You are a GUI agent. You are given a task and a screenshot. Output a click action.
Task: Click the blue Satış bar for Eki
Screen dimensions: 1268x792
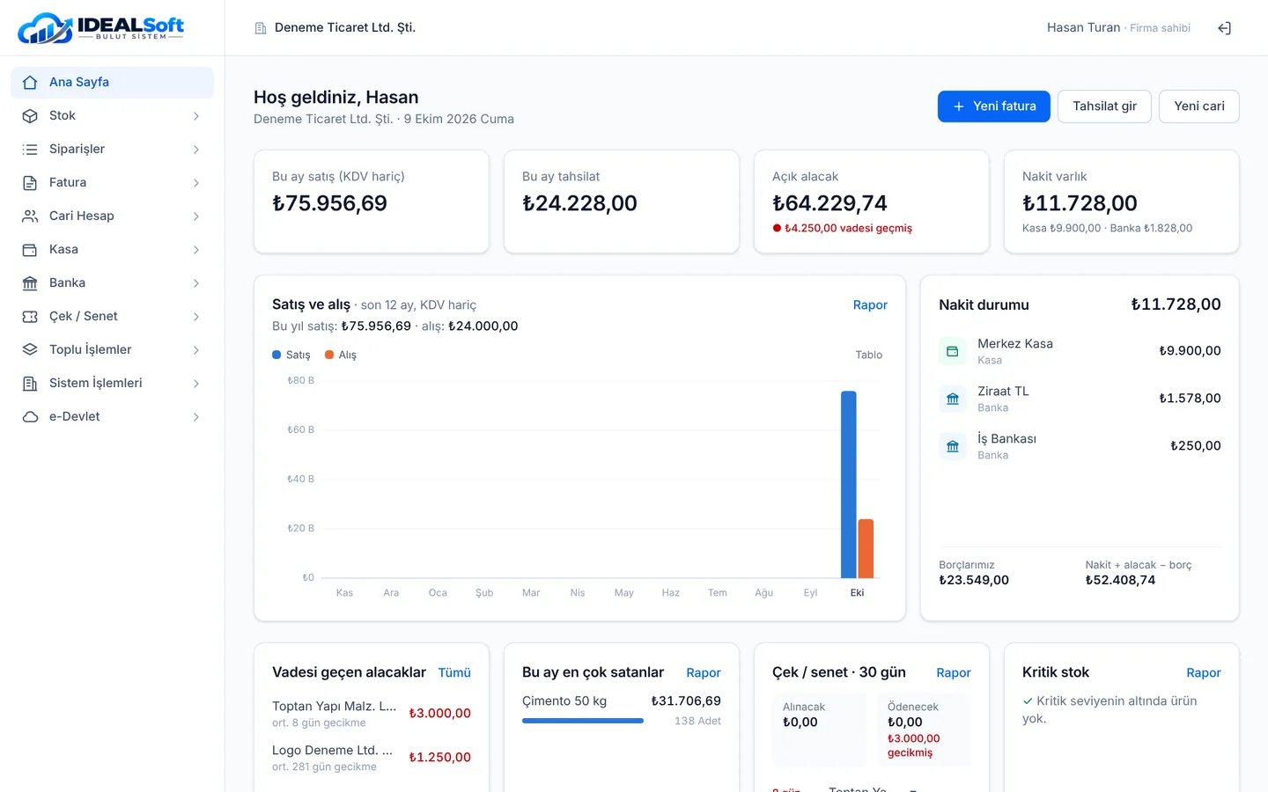pos(849,485)
